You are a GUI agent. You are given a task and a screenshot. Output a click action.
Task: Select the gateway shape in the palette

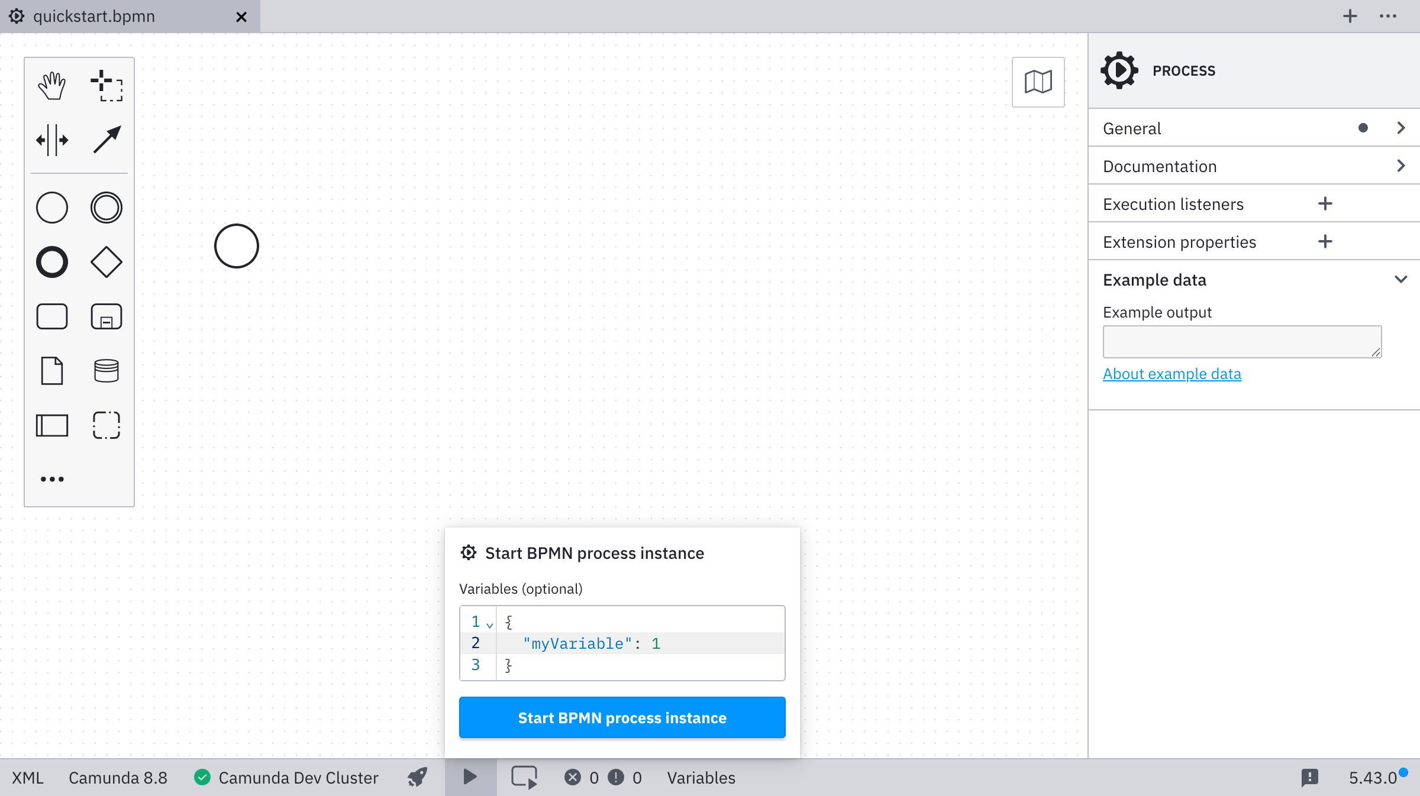[106, 262]
